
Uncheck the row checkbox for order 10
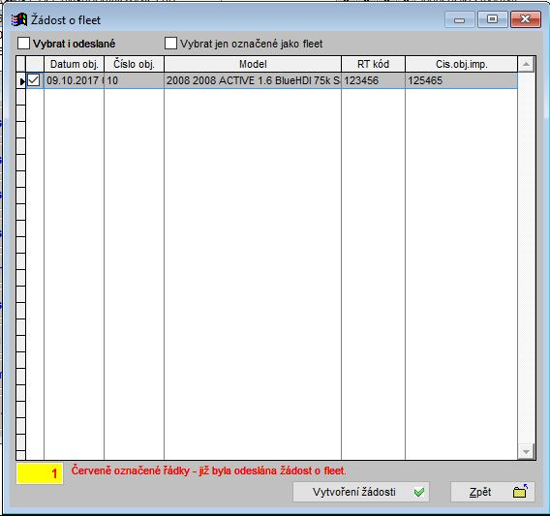(x=34, y=80)
